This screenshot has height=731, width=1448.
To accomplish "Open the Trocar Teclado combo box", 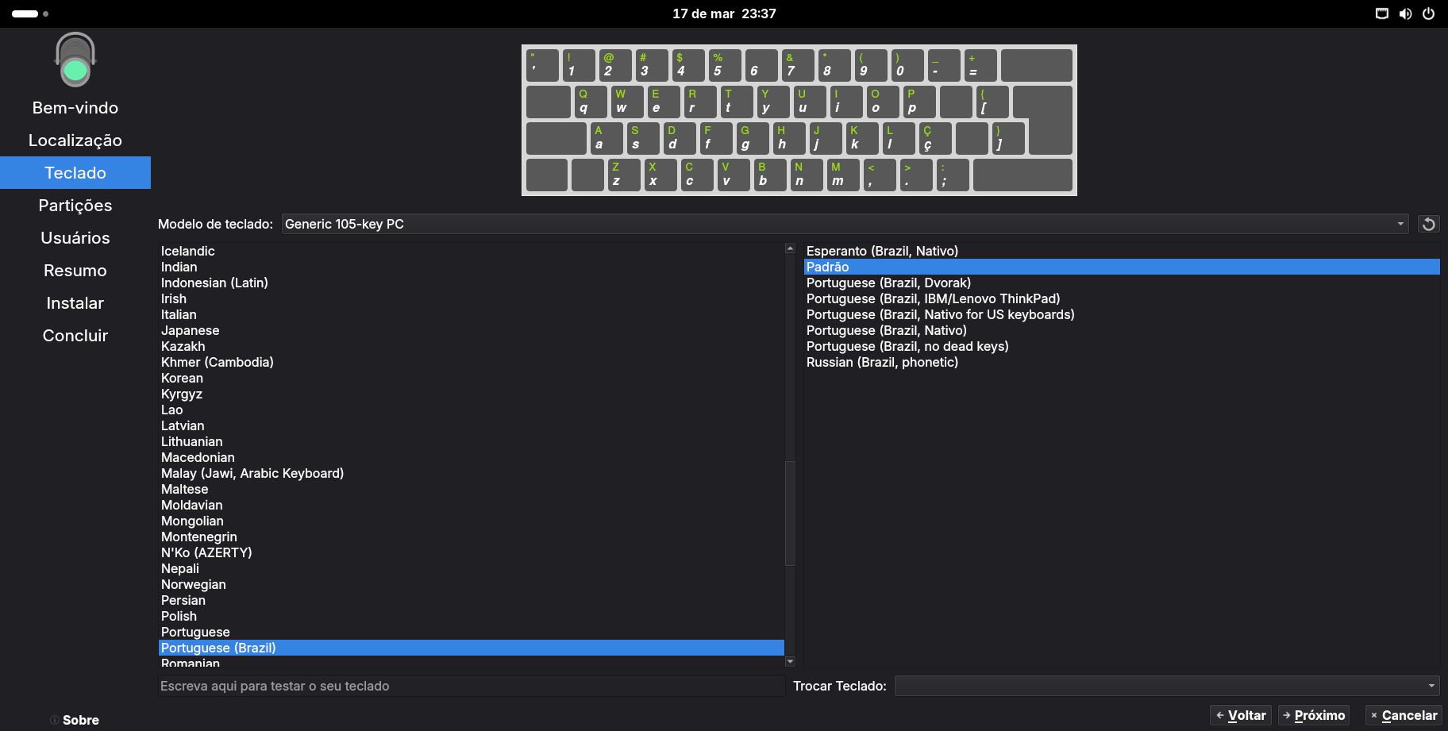I will point(1166,686).
